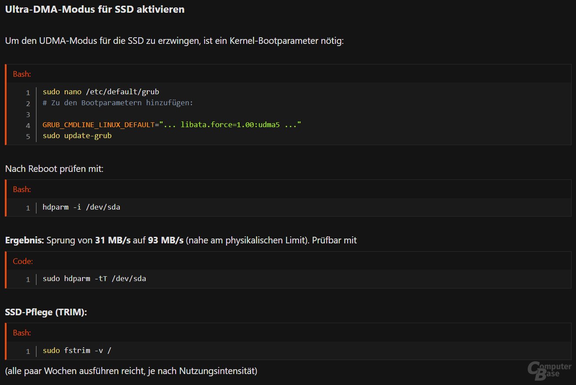Viewport: 576px width, 385px height.
Task: Click the 'Code:' label of the hdparm -tT block
Action: coord(23,261)
